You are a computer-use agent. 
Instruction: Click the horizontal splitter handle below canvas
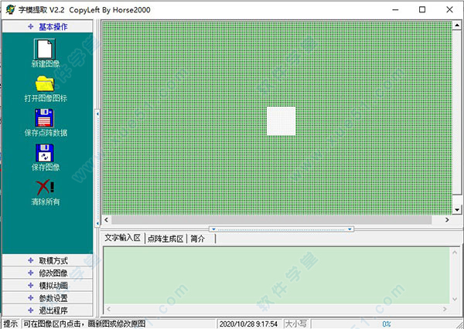[281, 229]
